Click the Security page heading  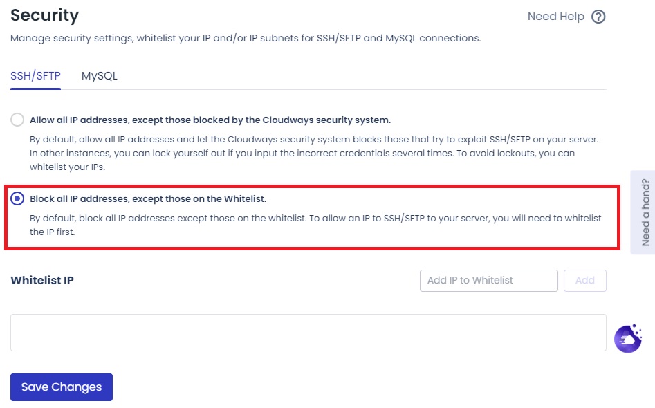click(x=45, y=15)
